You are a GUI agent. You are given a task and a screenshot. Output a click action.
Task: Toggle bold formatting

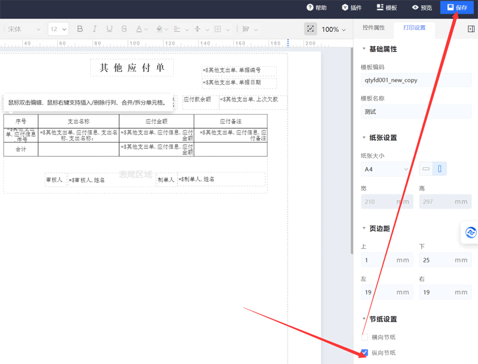[80, 29]
